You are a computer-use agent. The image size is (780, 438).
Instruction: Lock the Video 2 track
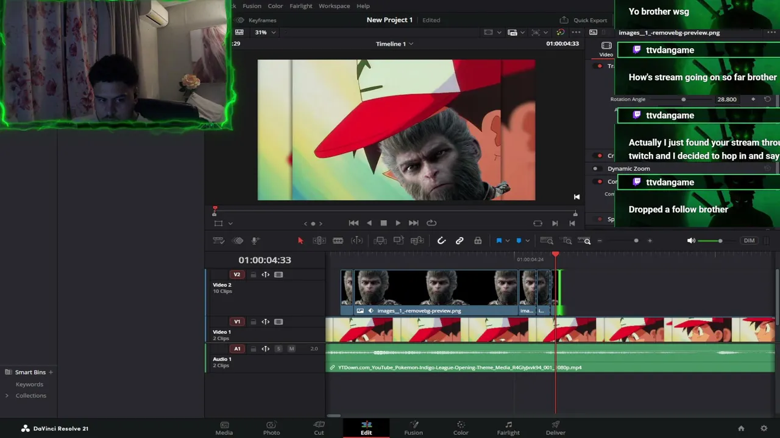tap(253, 275)
